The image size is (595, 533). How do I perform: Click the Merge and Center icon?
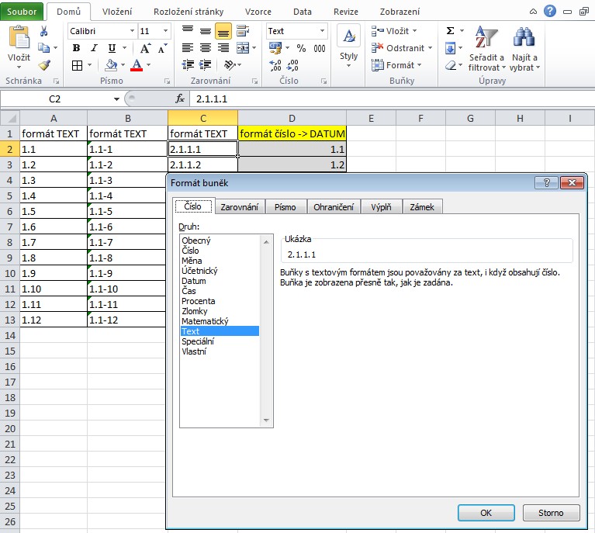point(243,48)
